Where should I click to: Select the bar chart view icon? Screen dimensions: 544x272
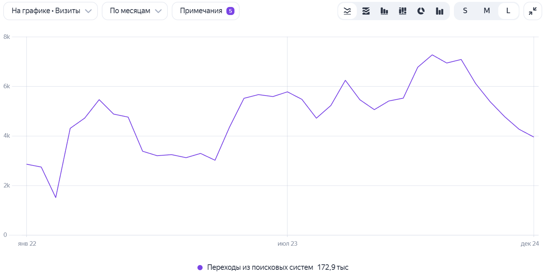(384, 11)
